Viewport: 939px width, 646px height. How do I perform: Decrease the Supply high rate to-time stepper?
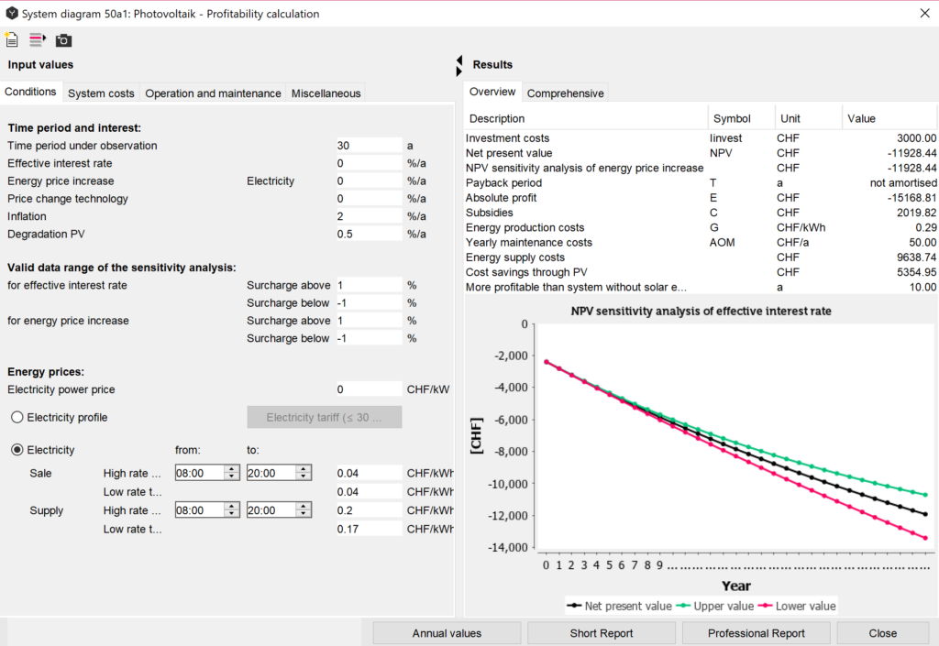click(304, 515)
